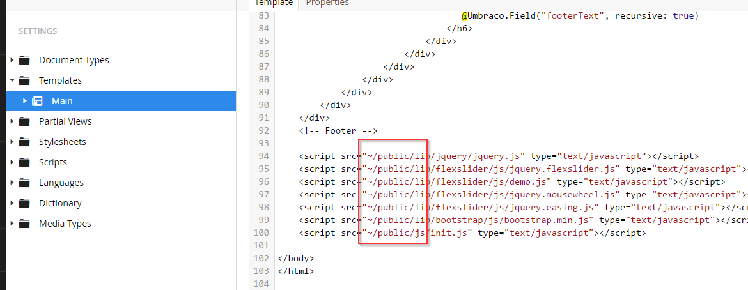Screen dimensions: 748x290
Task: Open the Stylesheets tree item
Action: 63,142
